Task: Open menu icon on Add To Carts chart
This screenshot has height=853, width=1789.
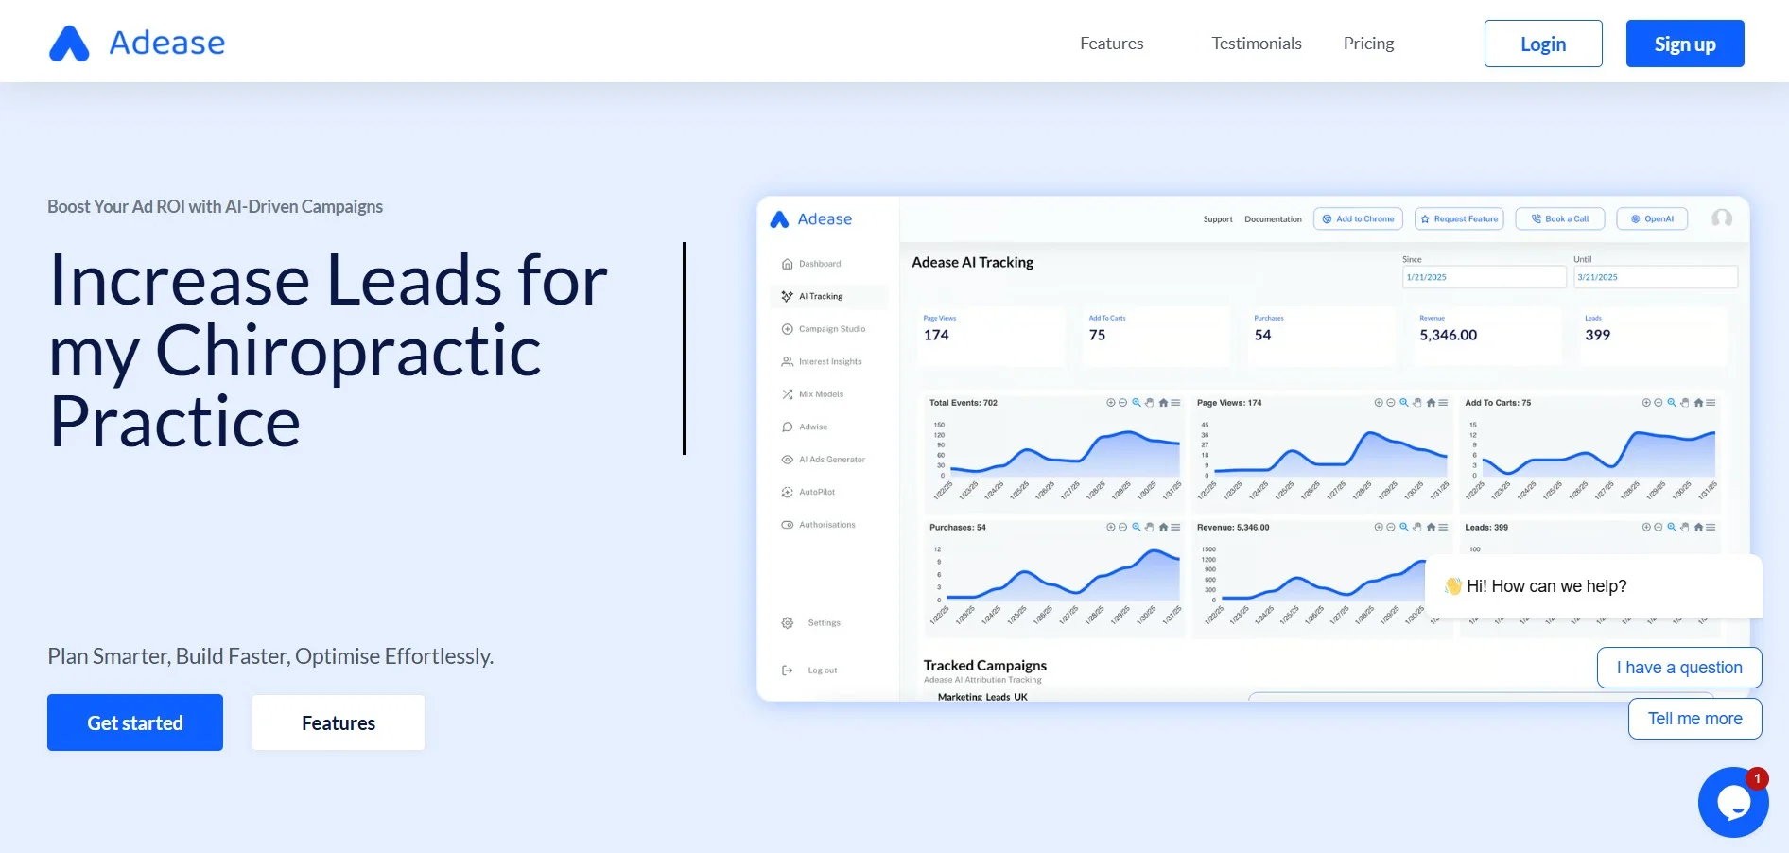Action: coord(1711,403)
